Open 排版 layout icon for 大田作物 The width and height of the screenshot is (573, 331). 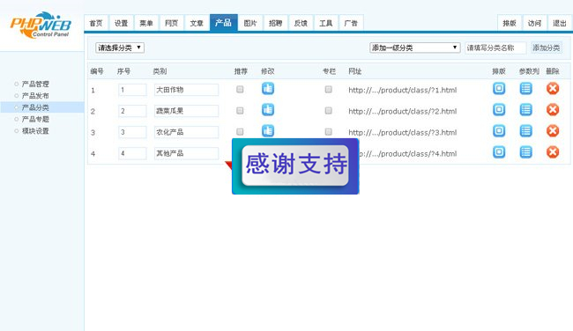tap(499, 89)
